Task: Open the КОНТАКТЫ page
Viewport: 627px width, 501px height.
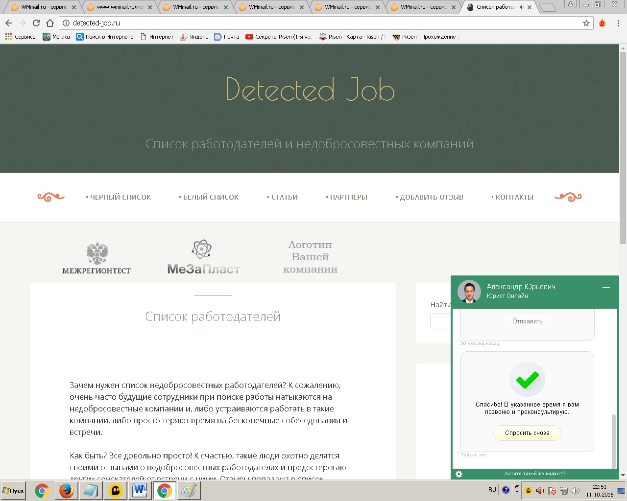Action: 512,197
